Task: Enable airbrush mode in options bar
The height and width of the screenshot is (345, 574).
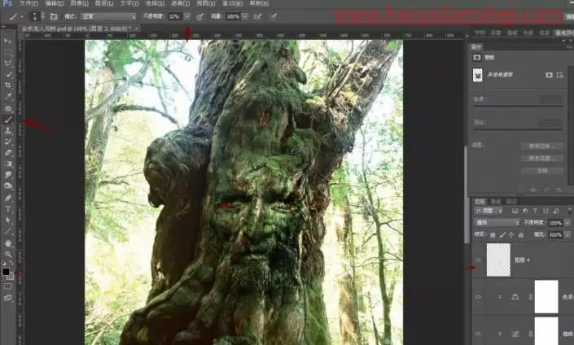Action: pyautogui.click(x=258, y=16)
